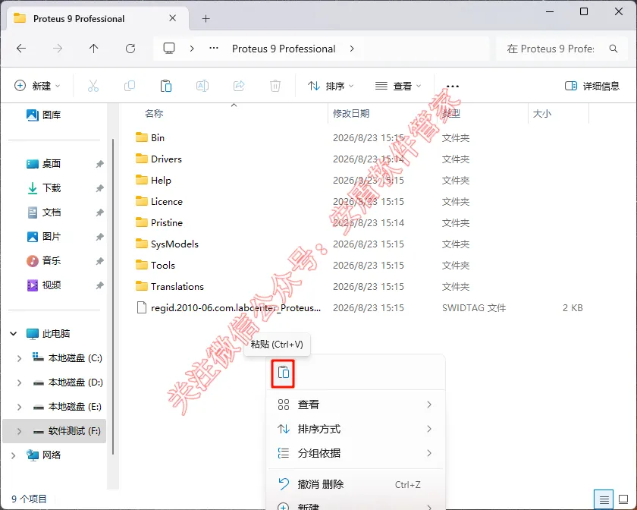The width and height of the screenshot is (637, 510).
Task: Expand 本地磁盘 (D:) in the tree
Action: pyautogui.click(x=19, y=382)
